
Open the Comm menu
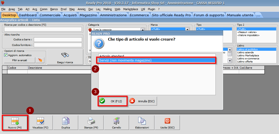44,9
